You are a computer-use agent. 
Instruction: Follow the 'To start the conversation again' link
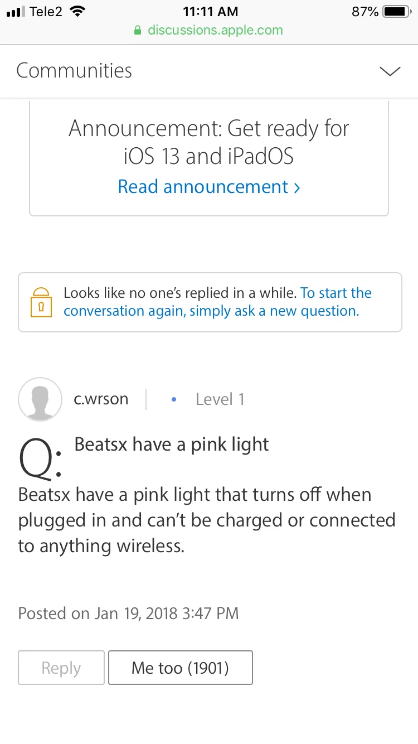coord(217,302)
